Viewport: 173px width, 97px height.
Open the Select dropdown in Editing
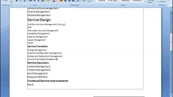point(162,2)
